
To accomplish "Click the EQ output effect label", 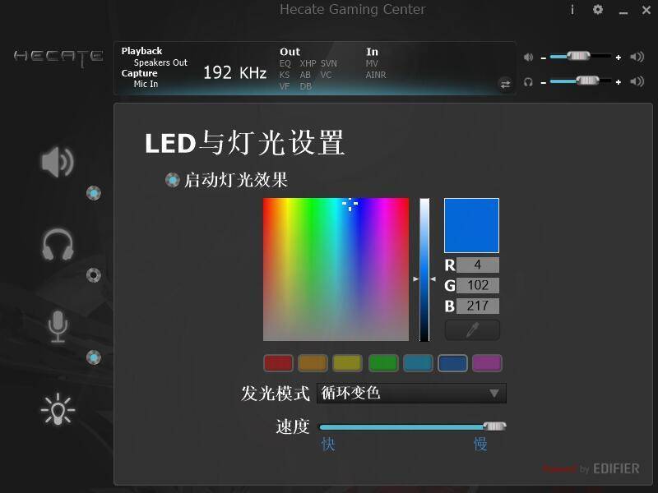I will [285, 64].
